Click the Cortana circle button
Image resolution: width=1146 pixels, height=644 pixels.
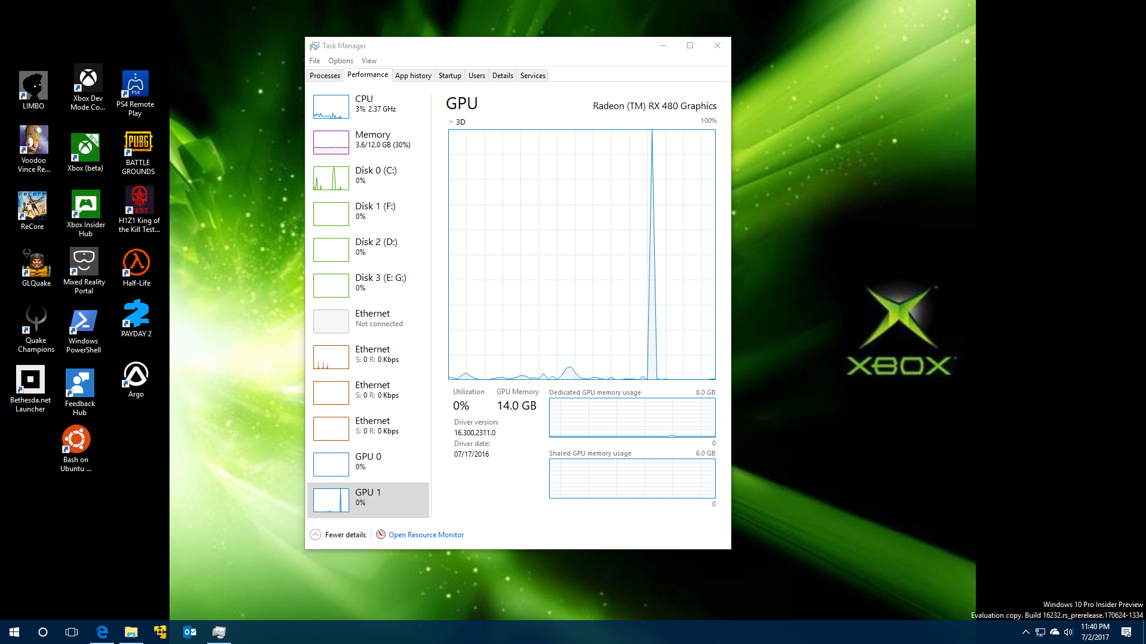click(43, 632)
